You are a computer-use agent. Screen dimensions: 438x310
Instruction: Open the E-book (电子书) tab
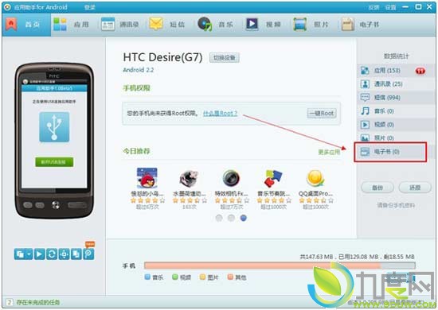tap(360, 25)
